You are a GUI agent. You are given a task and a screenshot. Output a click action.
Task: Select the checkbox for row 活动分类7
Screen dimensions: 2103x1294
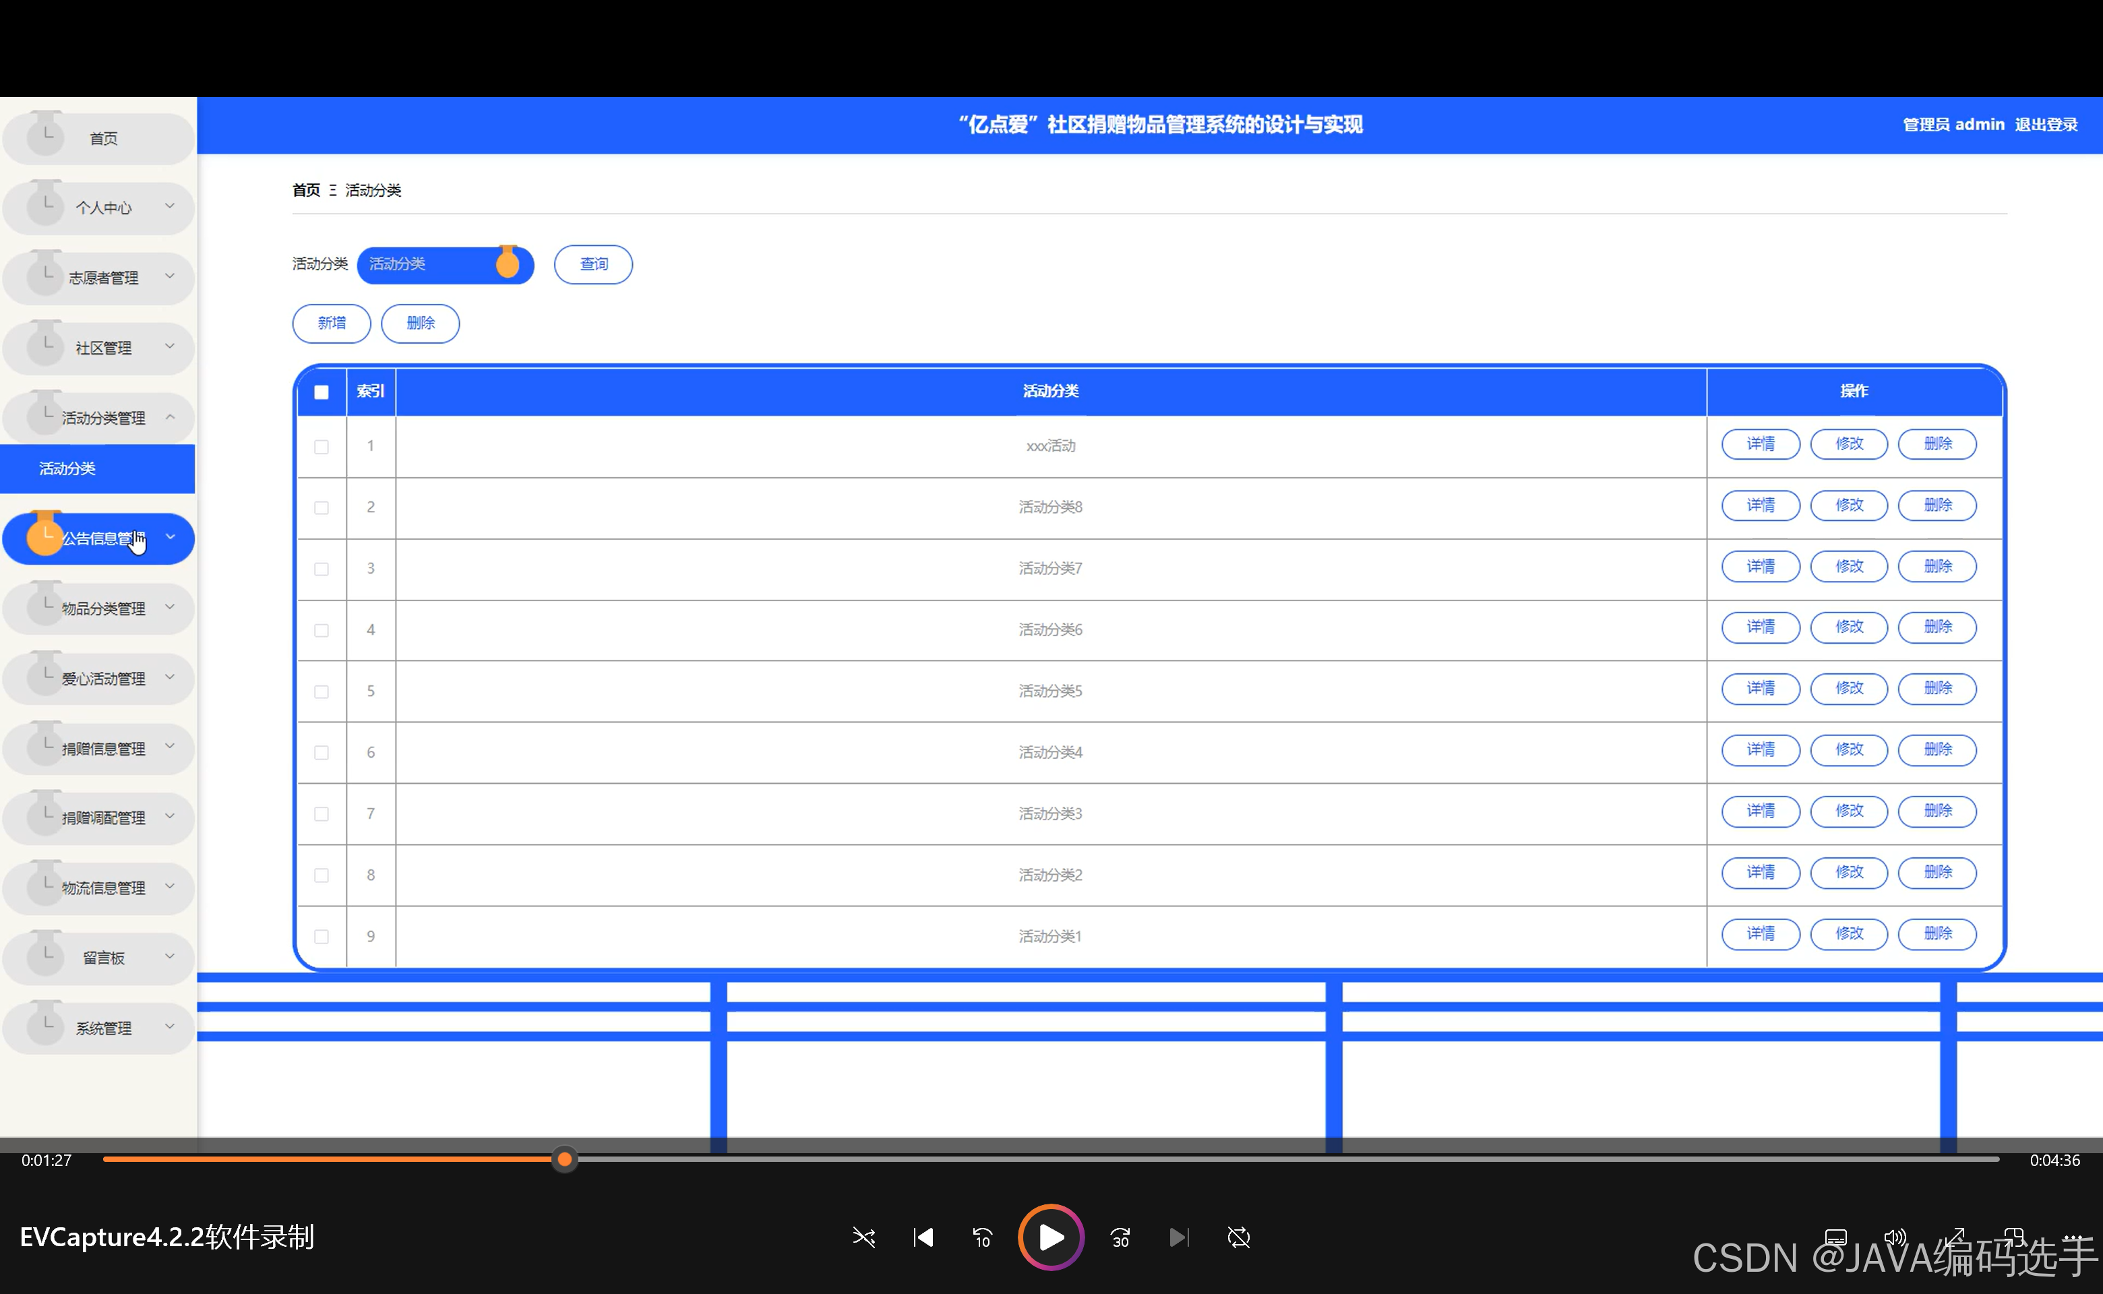click(322, 569)
